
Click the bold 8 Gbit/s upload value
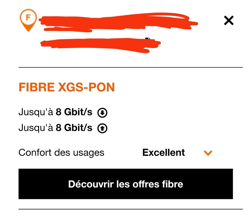point(74,128)
